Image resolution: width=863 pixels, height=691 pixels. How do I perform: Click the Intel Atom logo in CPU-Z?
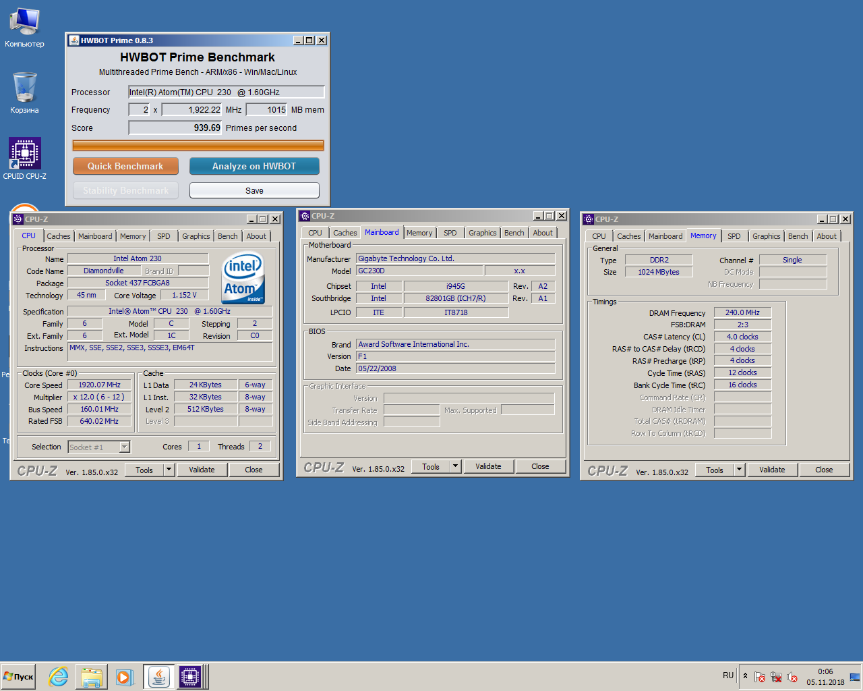click(x=243, y=278)
